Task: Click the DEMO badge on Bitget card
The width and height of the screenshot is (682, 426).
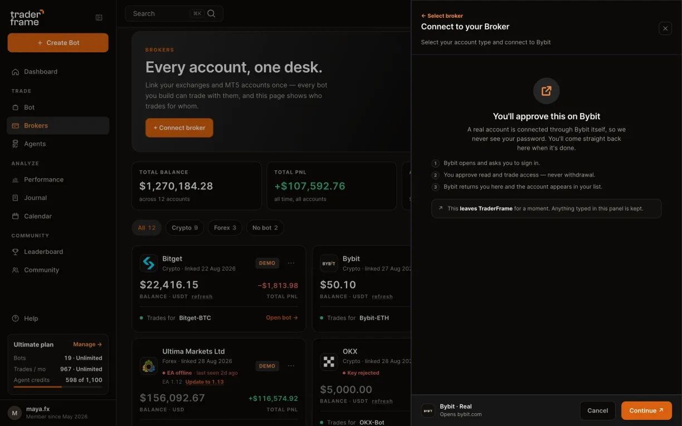Action: 267,263
